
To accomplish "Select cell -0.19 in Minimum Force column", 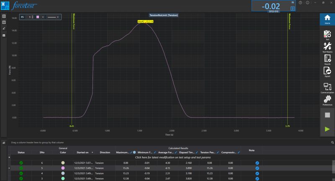I will tap(147, 173).
